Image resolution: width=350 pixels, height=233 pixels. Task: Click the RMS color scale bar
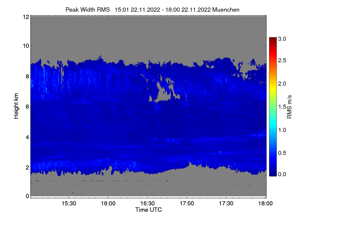pos(273,107)
